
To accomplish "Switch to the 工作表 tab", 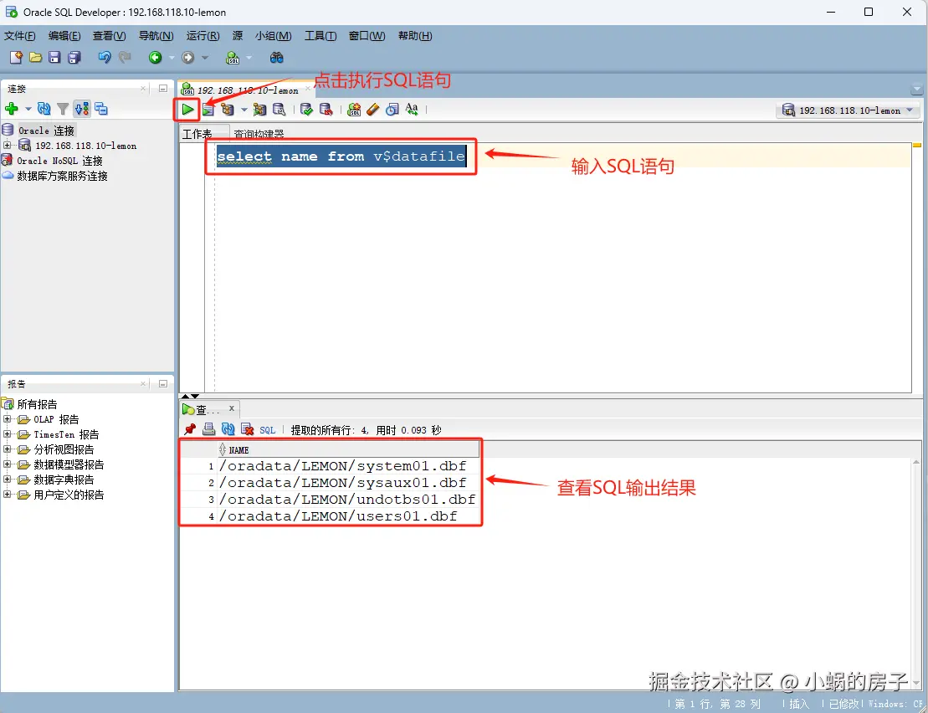I will pyautogui.click(x=197, y=134).
